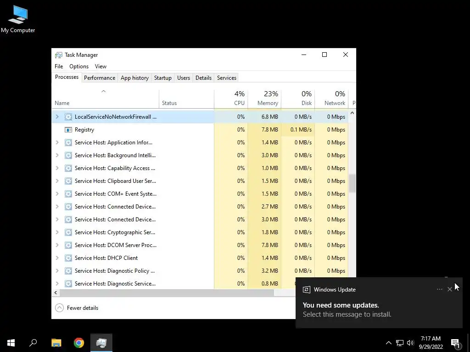Expand Service Host: DHCP Client row
The height and width of the screenshot is (352, 470).
(x=57, y=258)
